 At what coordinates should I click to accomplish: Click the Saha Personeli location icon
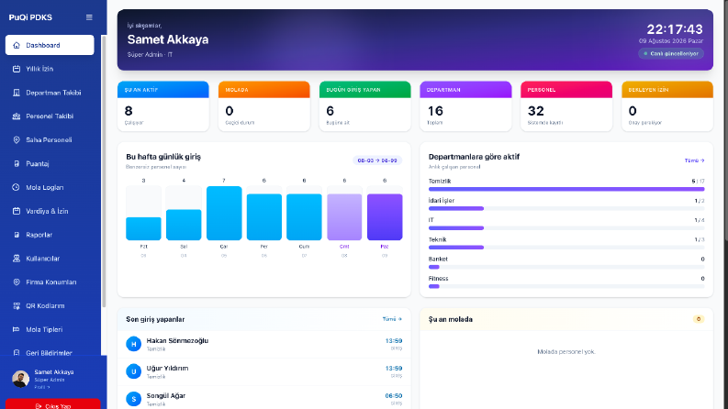17,139
